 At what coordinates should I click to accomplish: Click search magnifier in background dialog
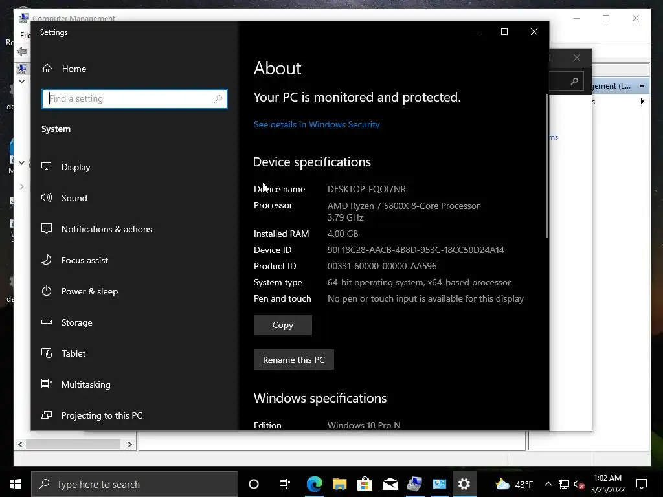tap(574, 81)
